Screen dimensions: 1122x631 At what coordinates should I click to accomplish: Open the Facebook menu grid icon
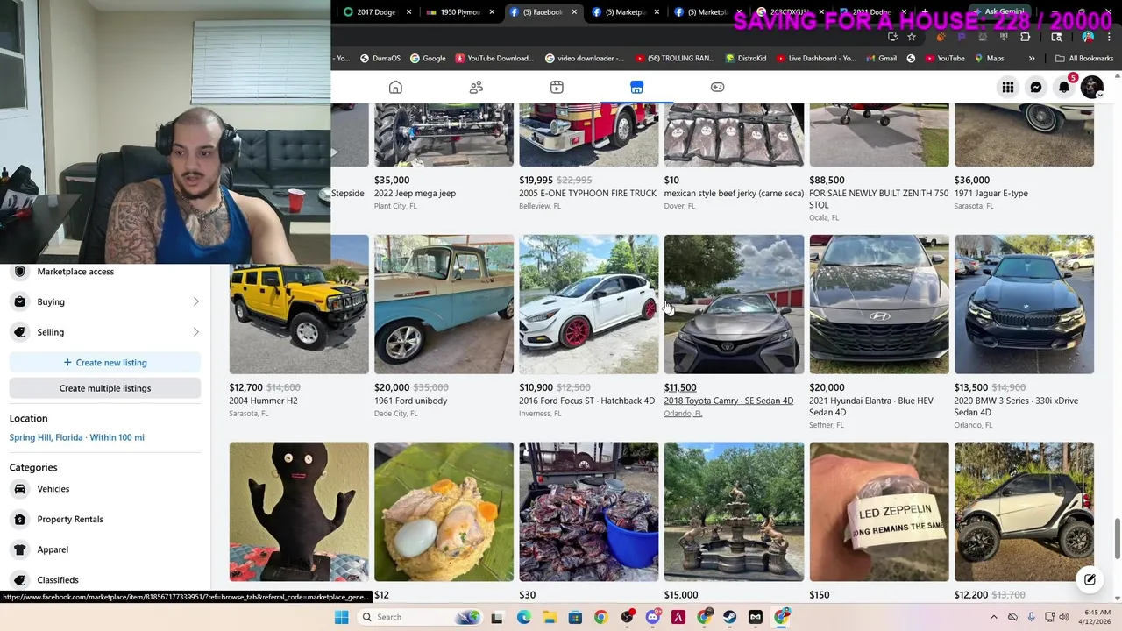click(1008, 87)
